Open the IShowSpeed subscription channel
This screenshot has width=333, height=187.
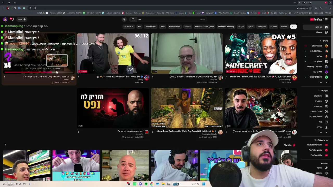click(x=317, y=46)
